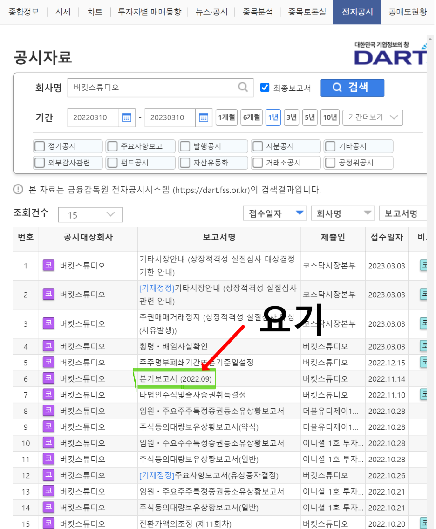The image size is (436, 529).
Task: Click the 버킷스튜디오 company name in row 7
Action: click(82, 395)
